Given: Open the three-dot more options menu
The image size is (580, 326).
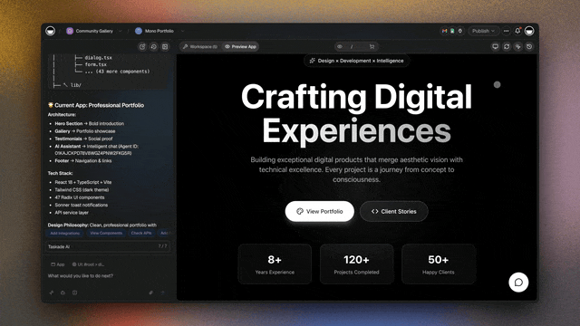Looking at the screenshot, I should 507,31.
